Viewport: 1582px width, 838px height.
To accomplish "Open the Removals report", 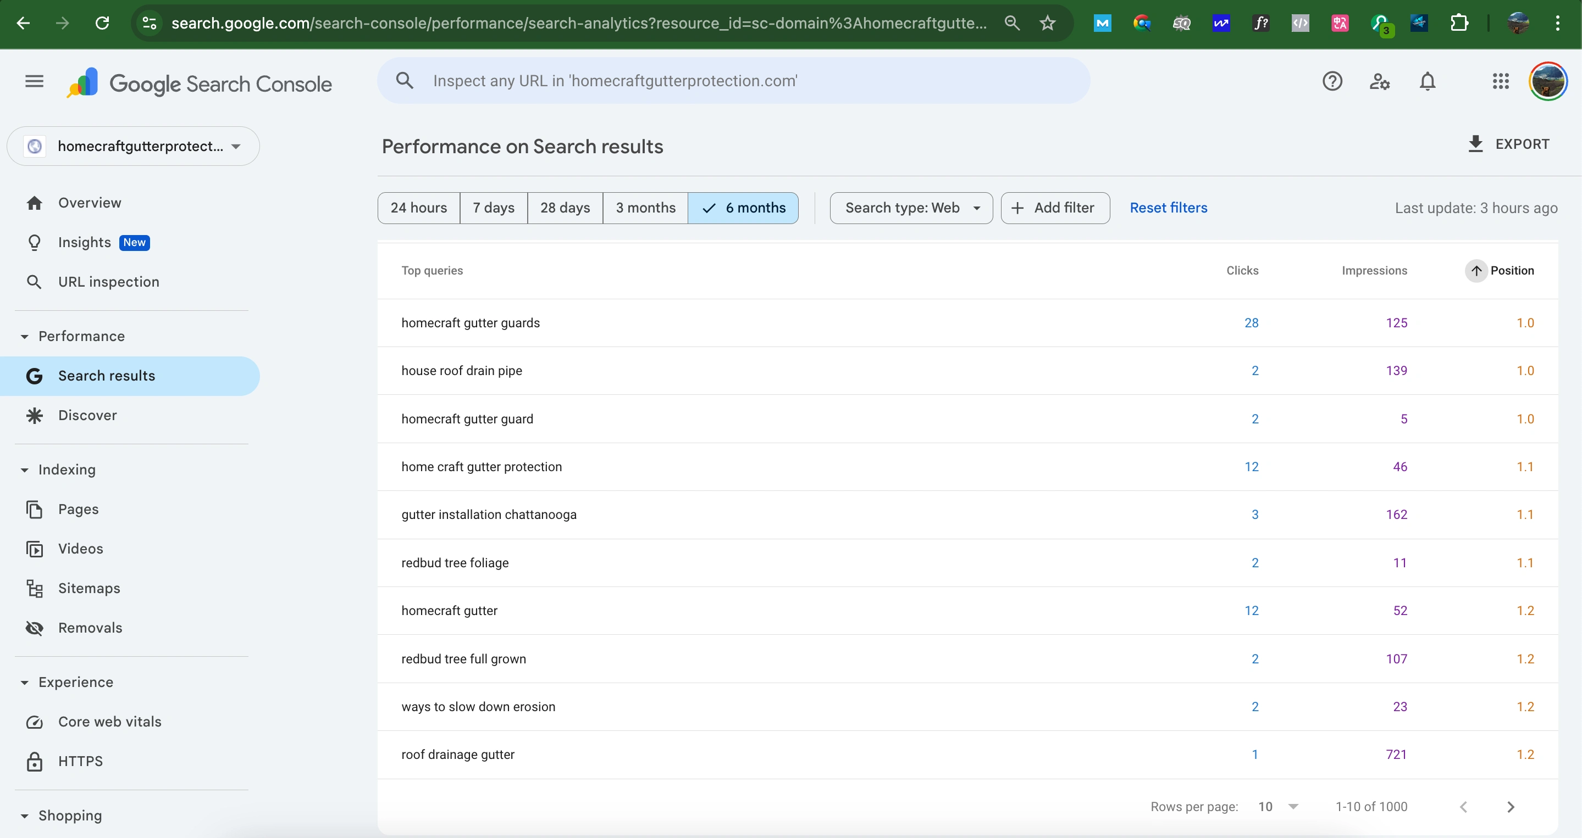I will click(x=90, y=628).
